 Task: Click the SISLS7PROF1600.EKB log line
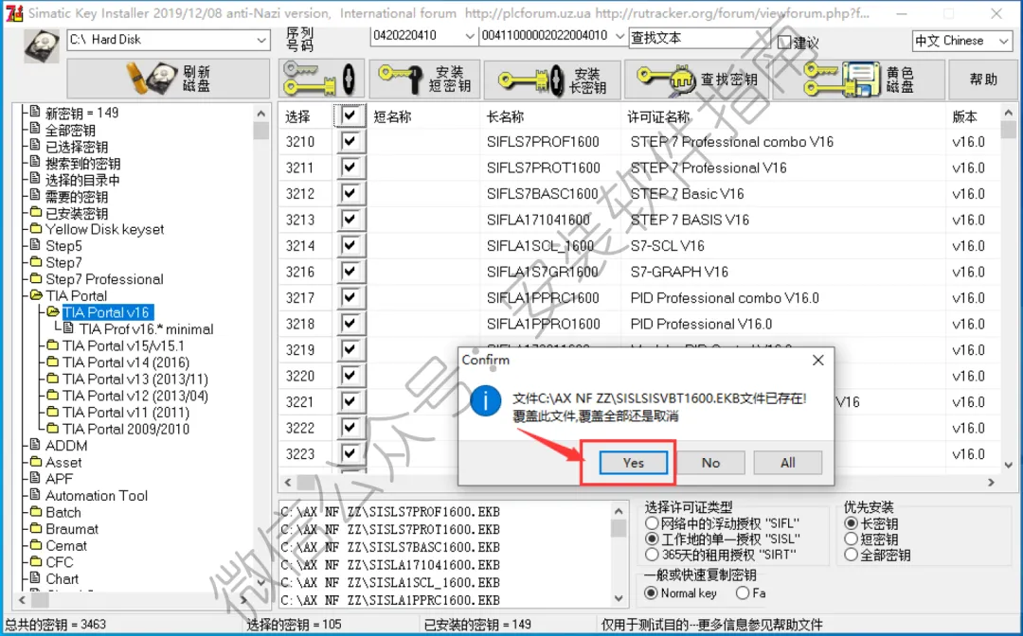click(x=390, y=511)
